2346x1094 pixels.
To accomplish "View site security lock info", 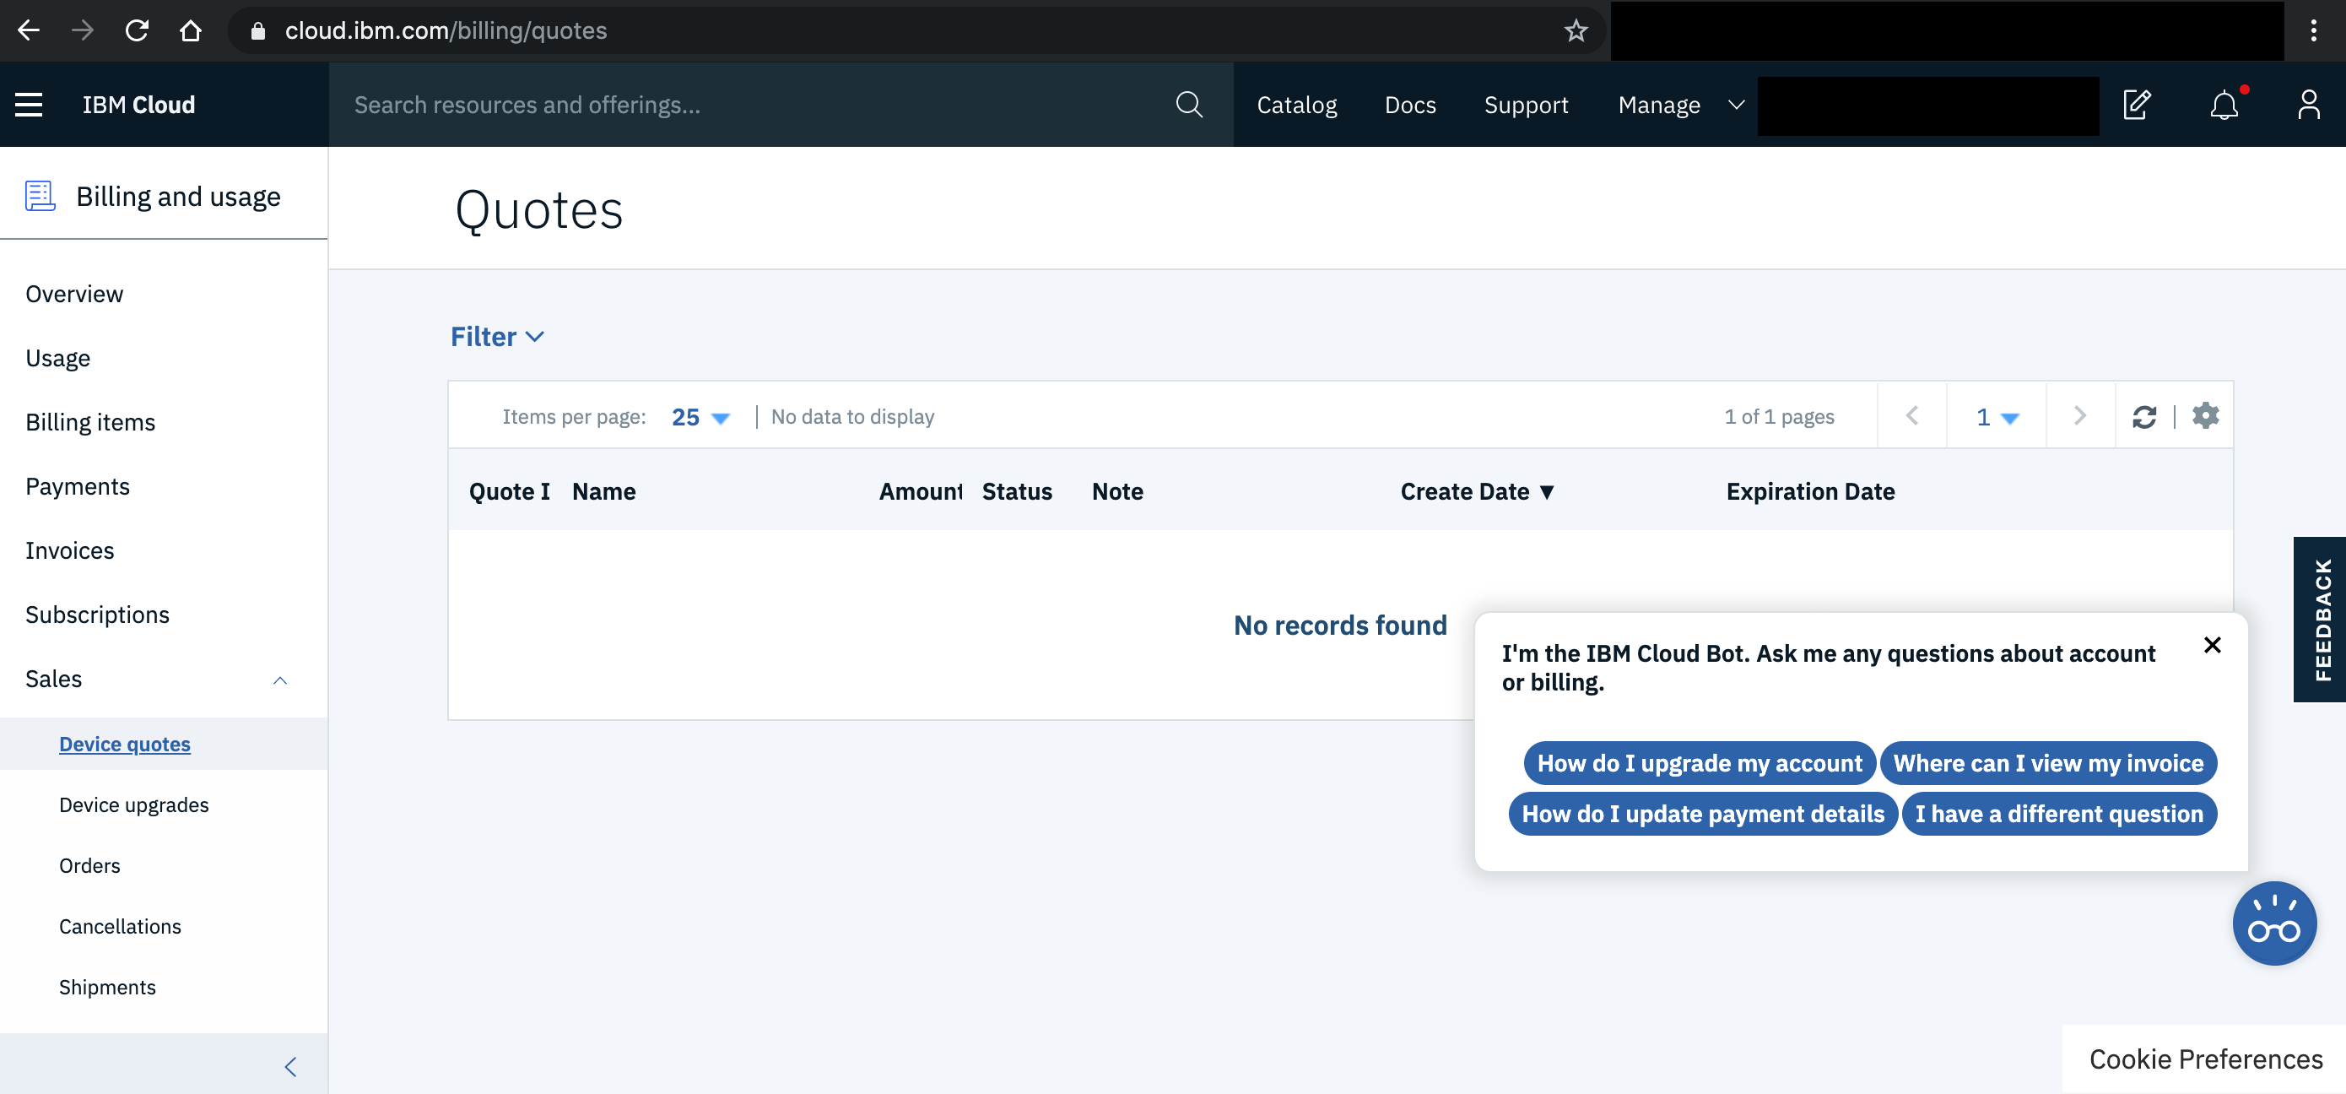I will point(257,31).
